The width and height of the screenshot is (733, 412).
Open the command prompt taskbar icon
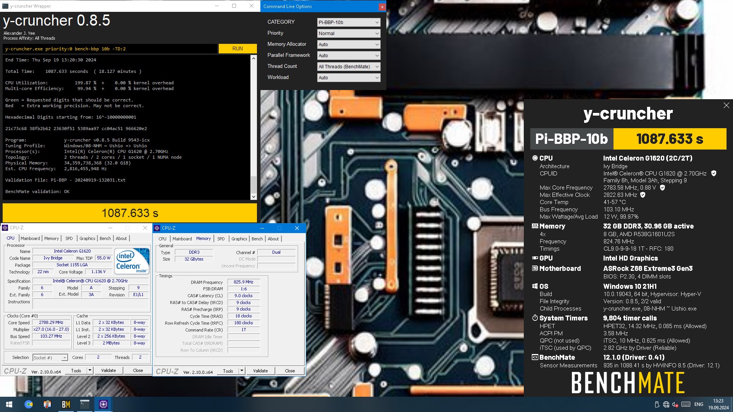click(84, 404)
